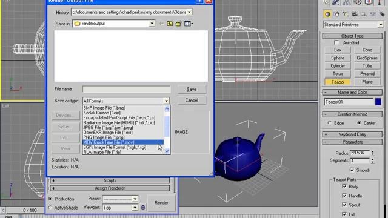This screenshot has width=388, height=218.
Task: Click the Render button
Action: tap(161, 203)
